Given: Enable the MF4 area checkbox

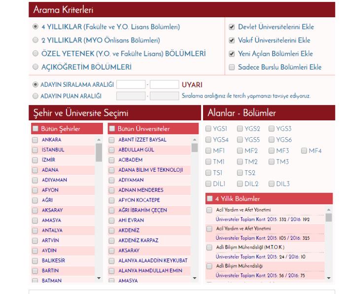Looking at the screenshot, I should [x=304, y=150].
